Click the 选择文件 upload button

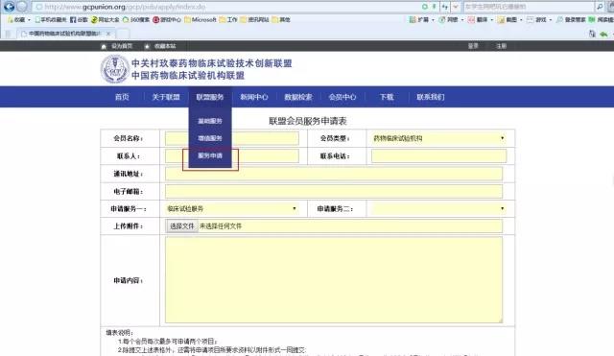click(x=182, y=225)
